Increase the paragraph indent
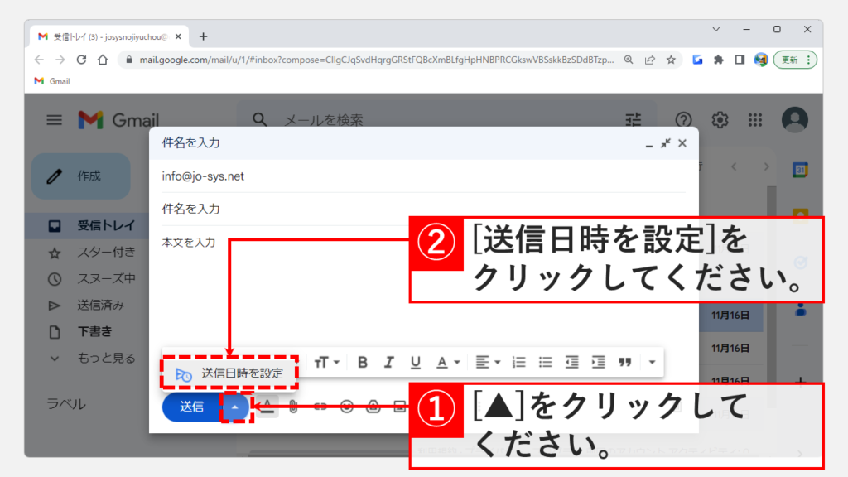This screenshot has width=848, height=477. 598,363
